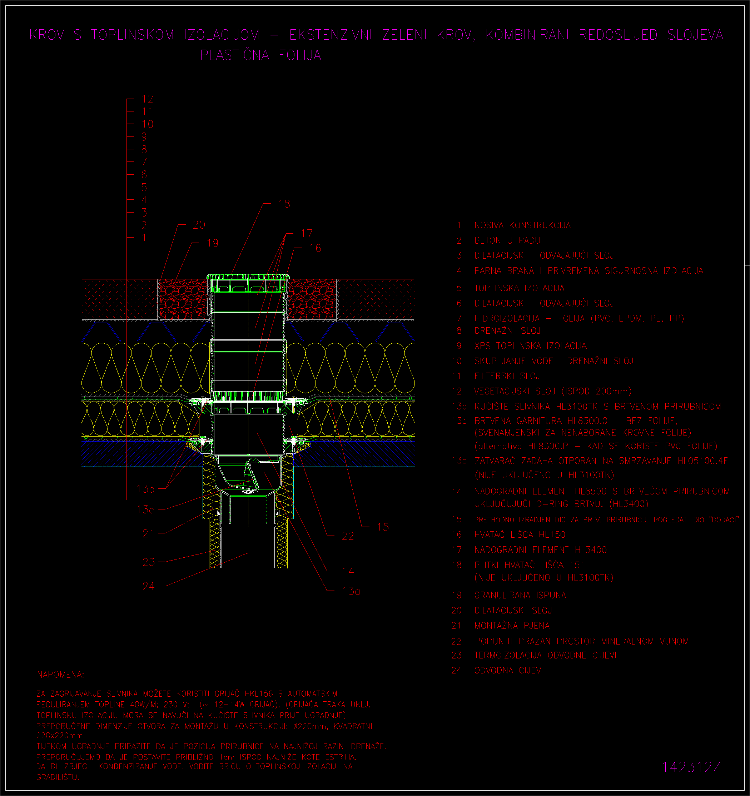Click legend entry '8 DRENAŽNI SLOJ'
Screen dimensions: 750x796
(x=498, y=331)
